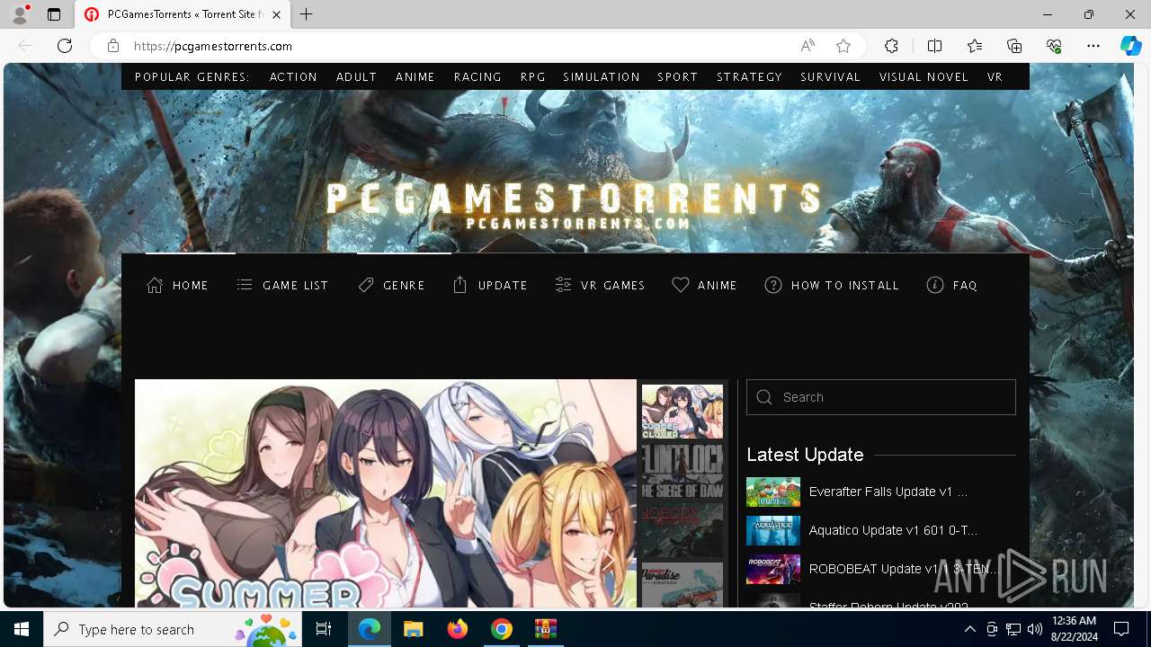Screen dimensions: 1151x647
Task: Open ANIME in main navigation
Action: (705, 285)
